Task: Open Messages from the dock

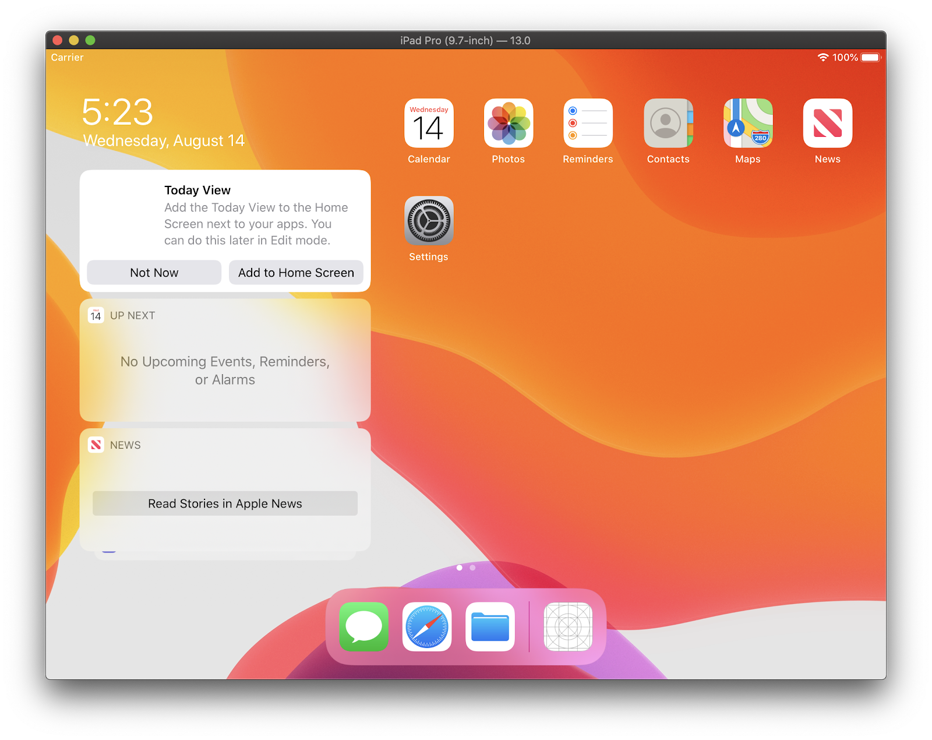Action: 364,627
